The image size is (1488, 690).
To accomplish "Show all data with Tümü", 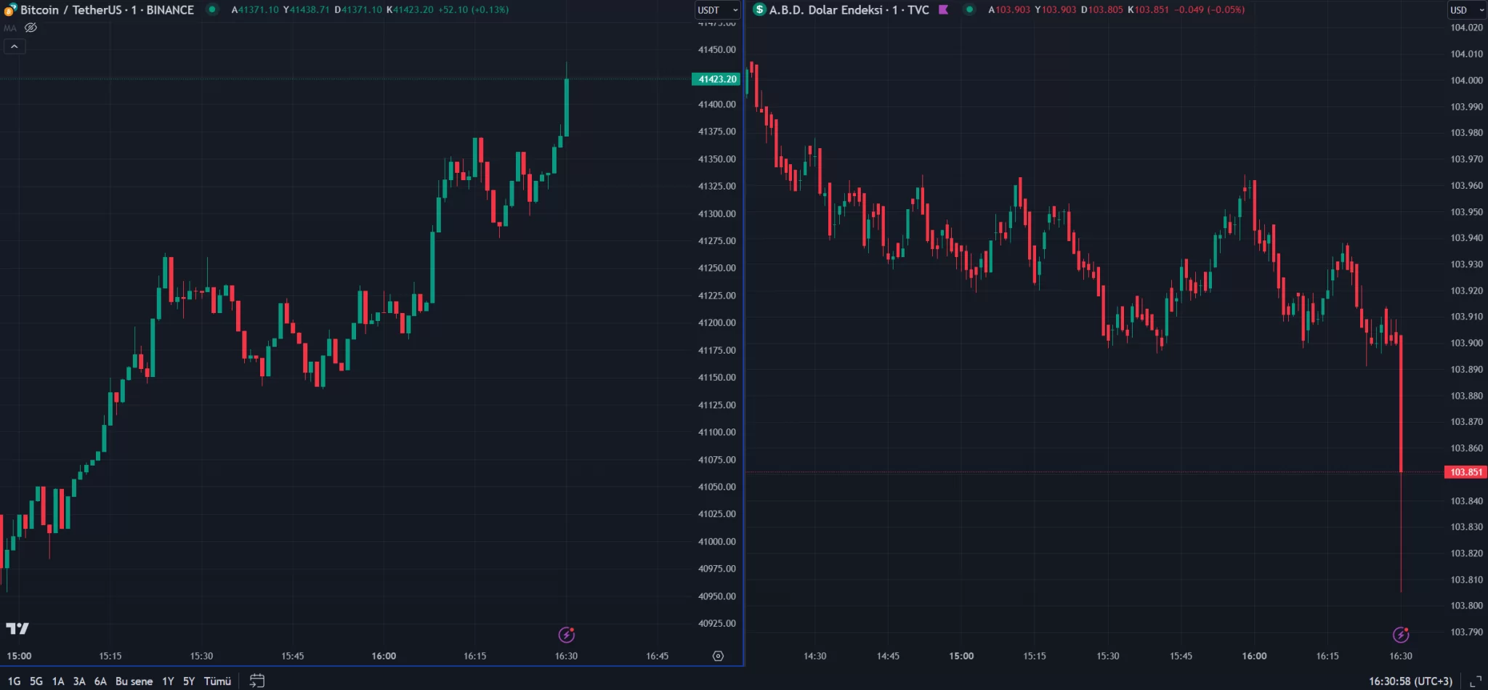I will tap(217, 681).
